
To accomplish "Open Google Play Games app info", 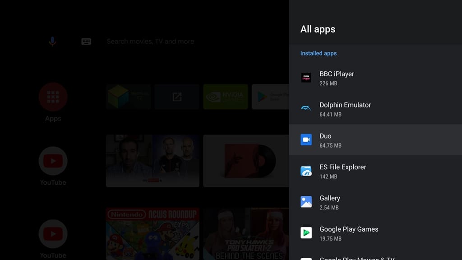I will [374, 233].
